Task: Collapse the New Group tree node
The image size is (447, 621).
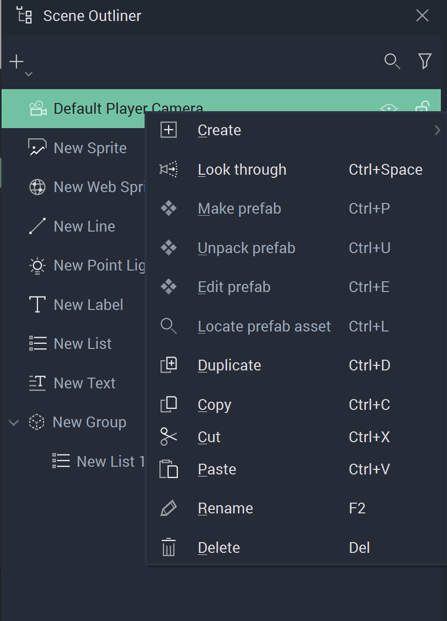Action: pyautogui.click(x=14, y=423)
